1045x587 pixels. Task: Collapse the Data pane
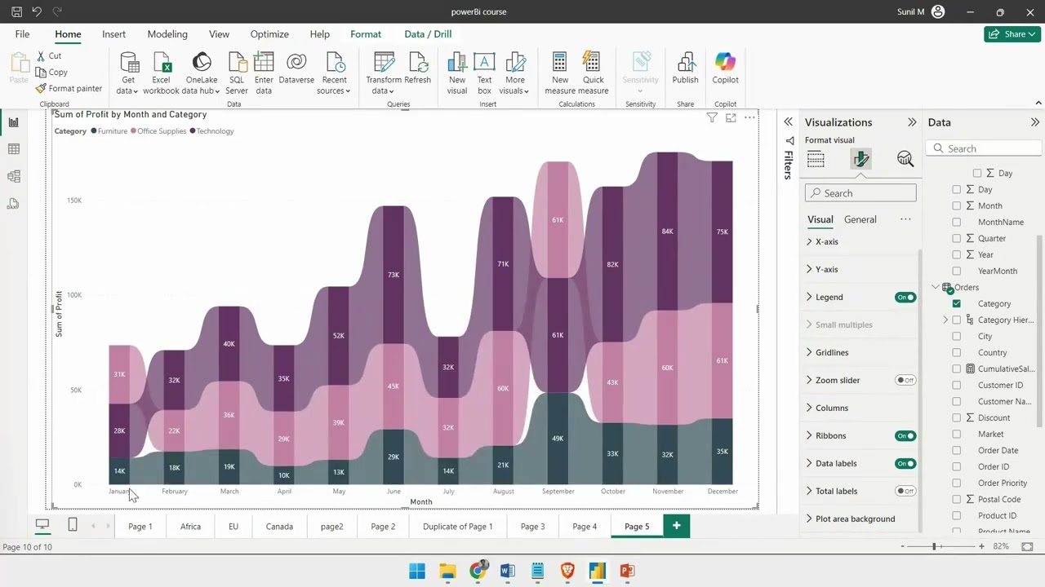point(1034,122)
